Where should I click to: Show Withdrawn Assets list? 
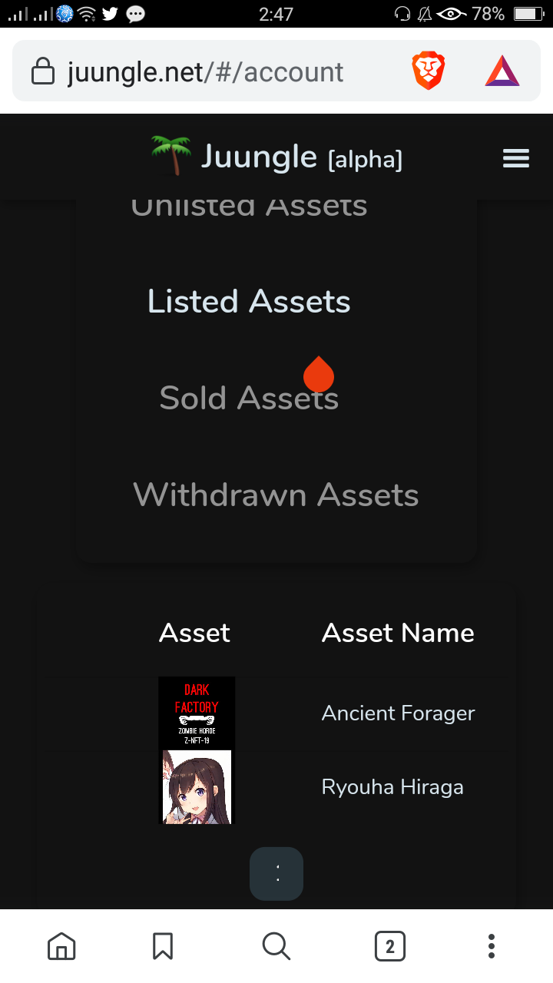click(276, 495)
